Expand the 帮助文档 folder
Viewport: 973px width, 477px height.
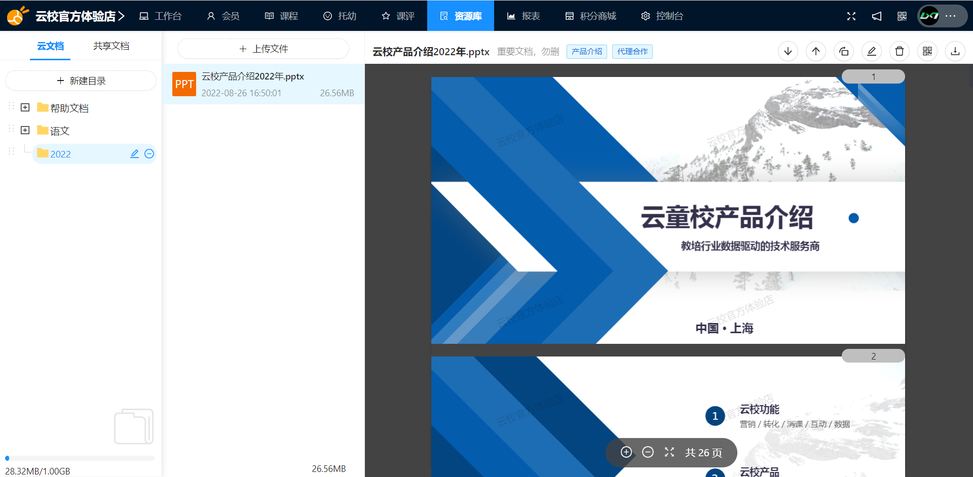pyautogui.click(x=25, y=107)
